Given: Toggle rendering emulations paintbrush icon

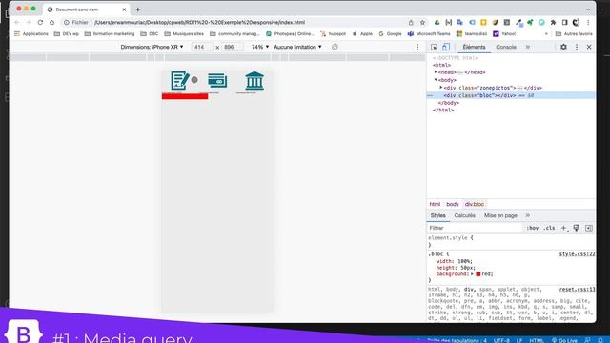Looking at the screenshot, I should point(576,228).
